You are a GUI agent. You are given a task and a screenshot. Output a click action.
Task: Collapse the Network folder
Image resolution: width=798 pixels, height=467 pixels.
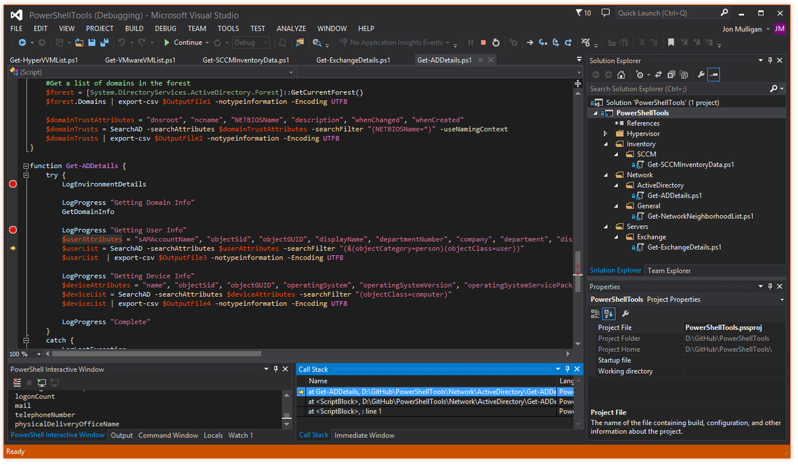605,175
